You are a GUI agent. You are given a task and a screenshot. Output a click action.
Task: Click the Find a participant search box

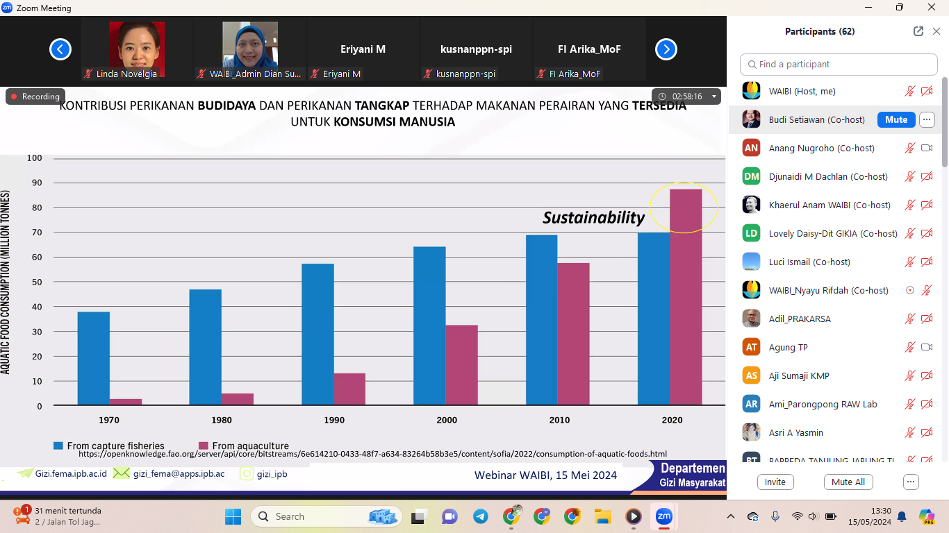point(839,64)
